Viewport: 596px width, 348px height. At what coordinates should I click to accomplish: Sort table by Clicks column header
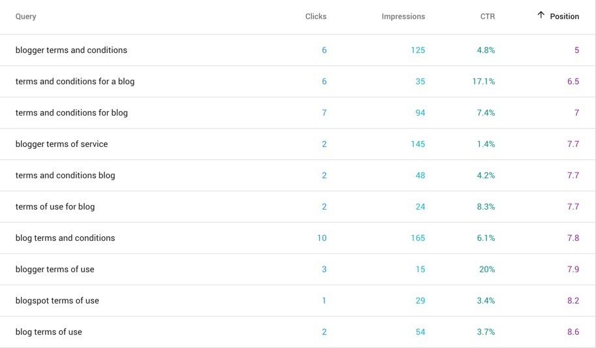[315, 16]
